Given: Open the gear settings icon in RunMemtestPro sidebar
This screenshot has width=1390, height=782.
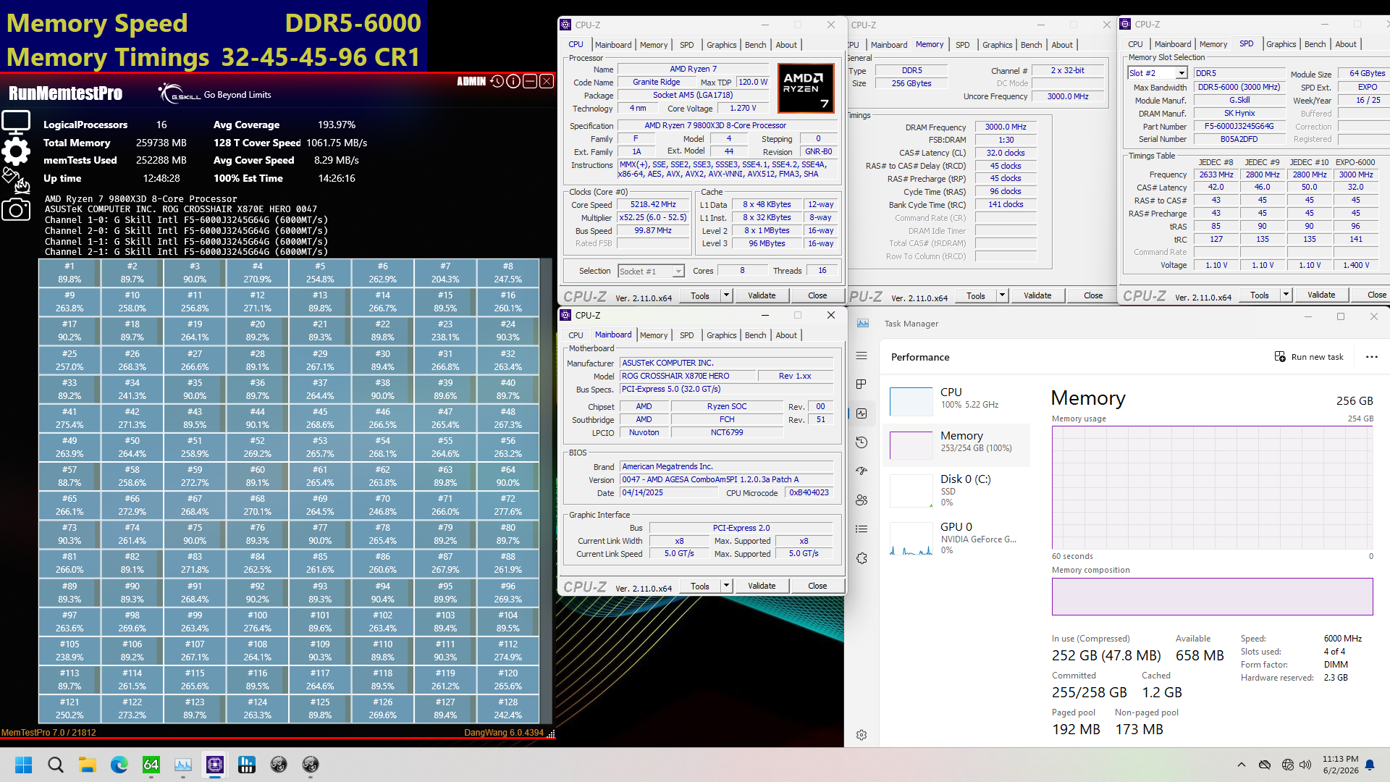Looking at the screenshot, I should tap(17, 151).
